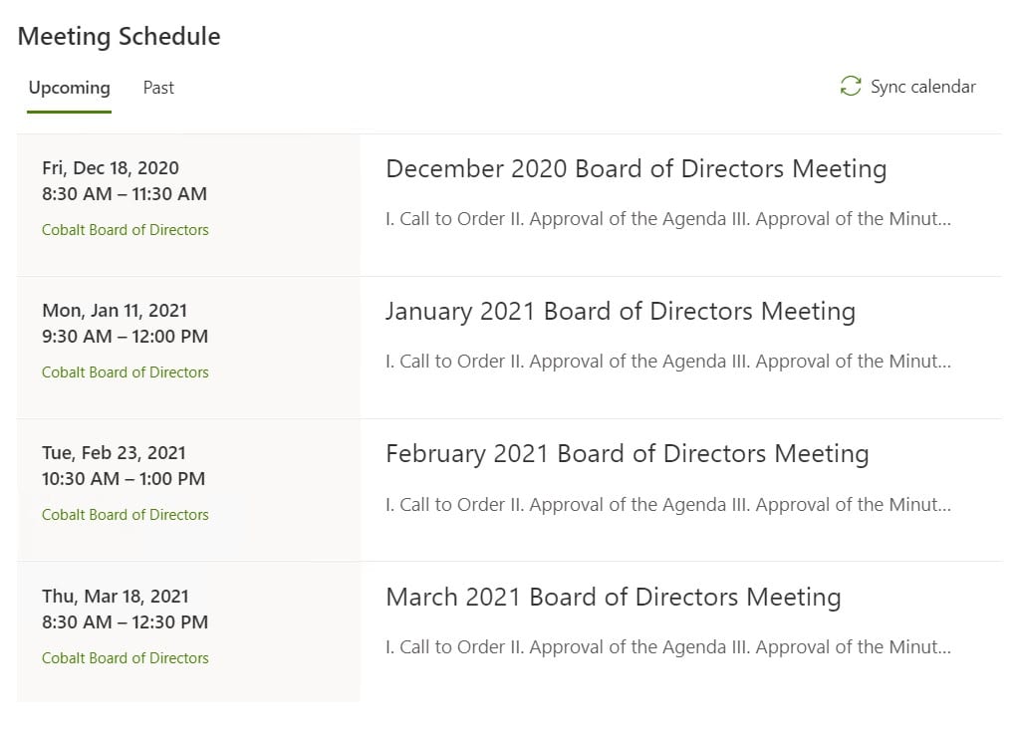Image resolution: width=1018 pixels, height=739 pixels.
Task: Open March 2021 Board of Directors Meeting
Action: pyautogui.click(x=613, y=597)
